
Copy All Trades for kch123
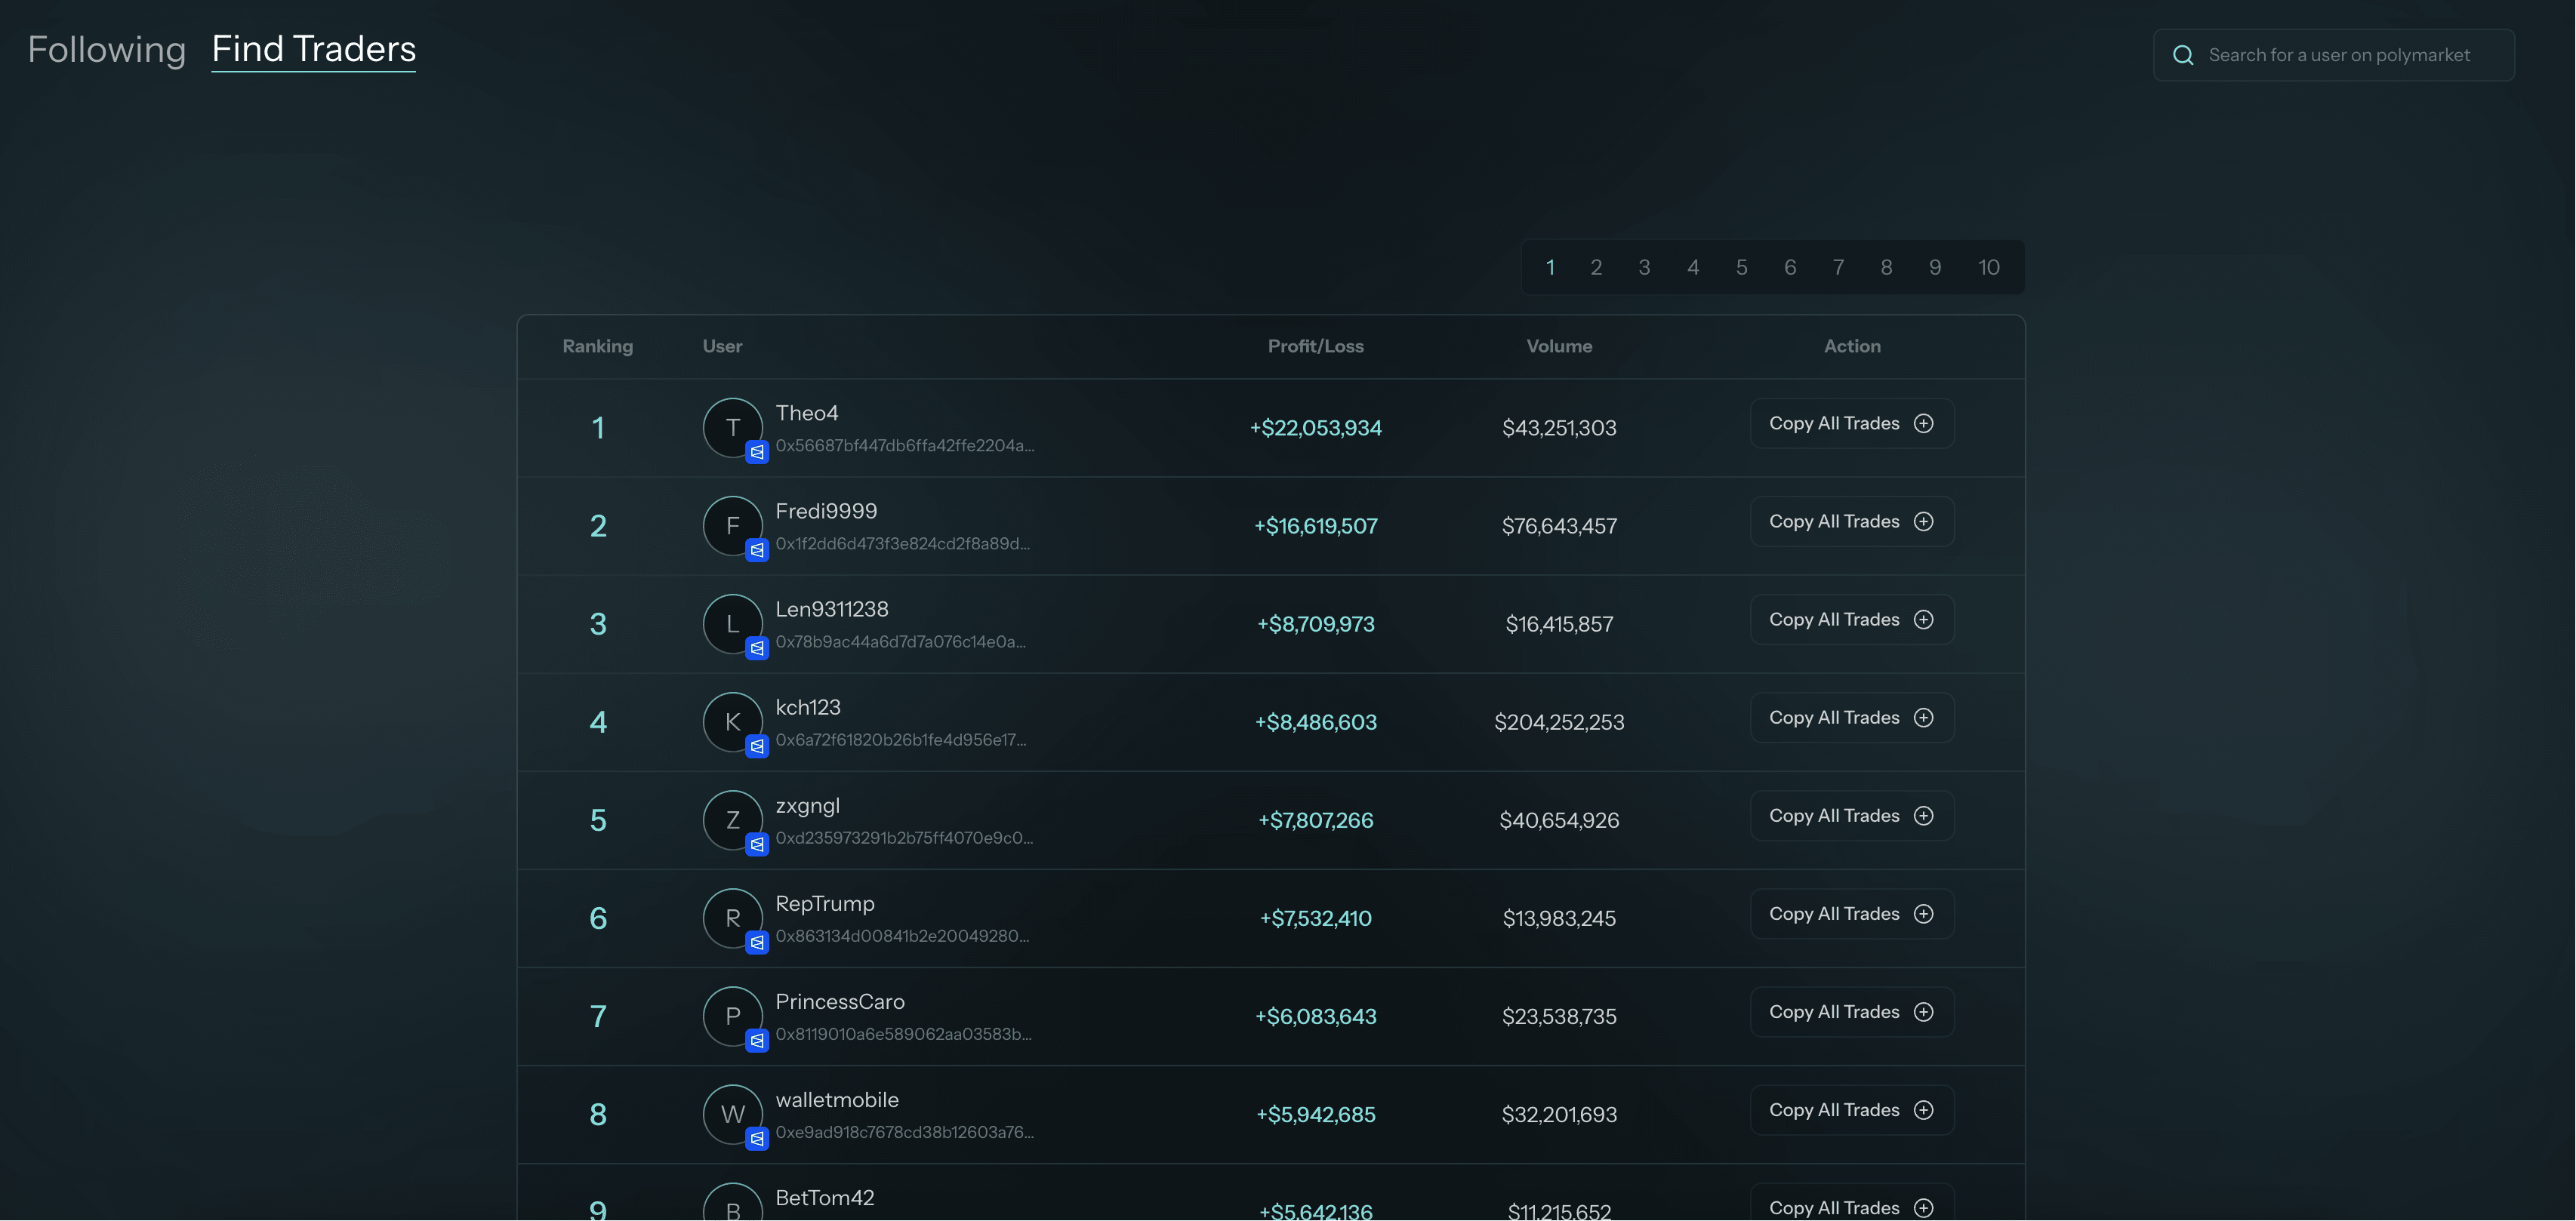[1851, 718]
